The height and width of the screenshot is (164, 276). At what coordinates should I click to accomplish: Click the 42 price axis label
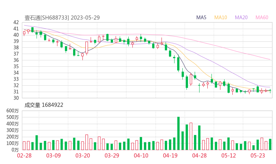16,22
